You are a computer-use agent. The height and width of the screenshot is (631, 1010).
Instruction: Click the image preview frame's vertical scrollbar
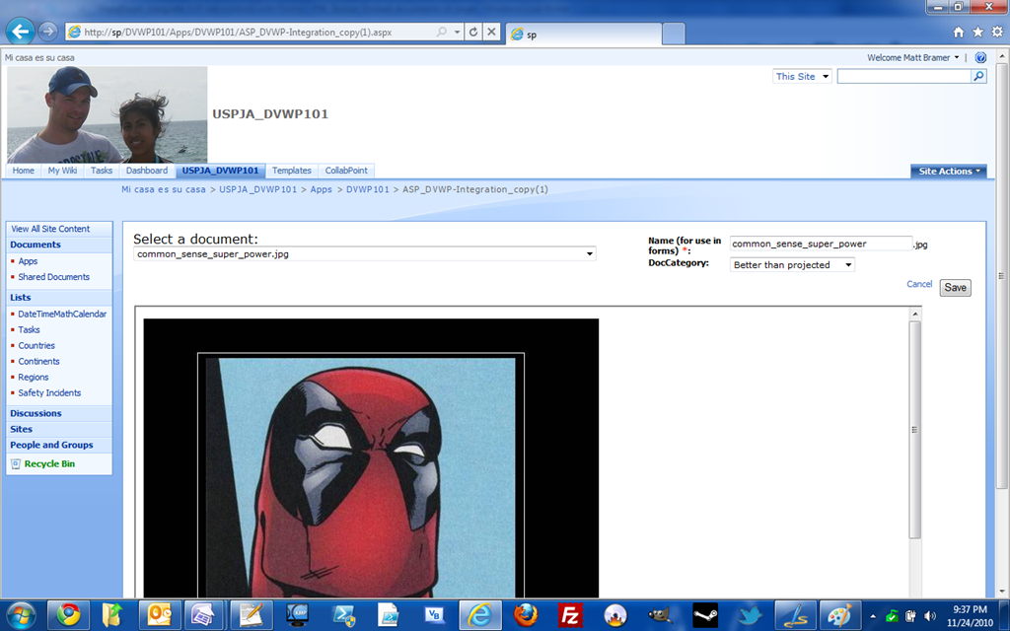pyautogui.click(x=914, y=429)
